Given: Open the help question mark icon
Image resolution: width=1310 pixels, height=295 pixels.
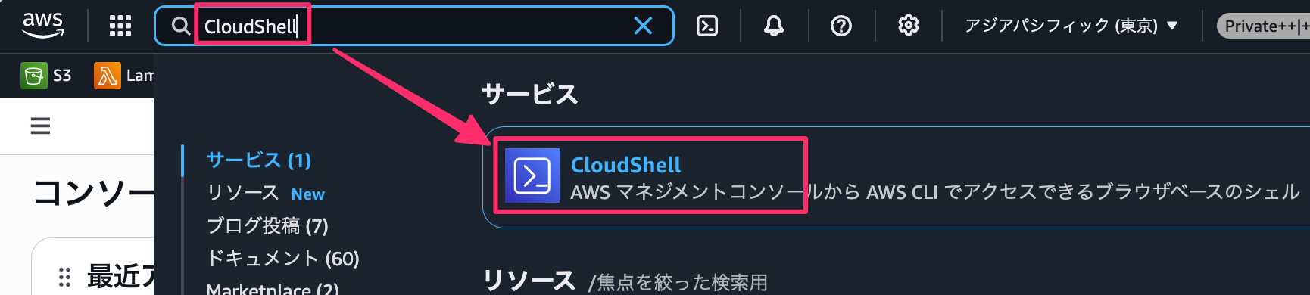Looking at the screenshot, I should click(841, 26).
